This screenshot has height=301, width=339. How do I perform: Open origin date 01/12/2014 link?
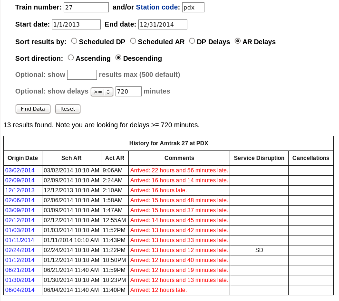pos(20,260)
